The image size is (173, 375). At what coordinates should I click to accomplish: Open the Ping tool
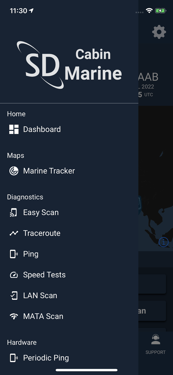31,254
